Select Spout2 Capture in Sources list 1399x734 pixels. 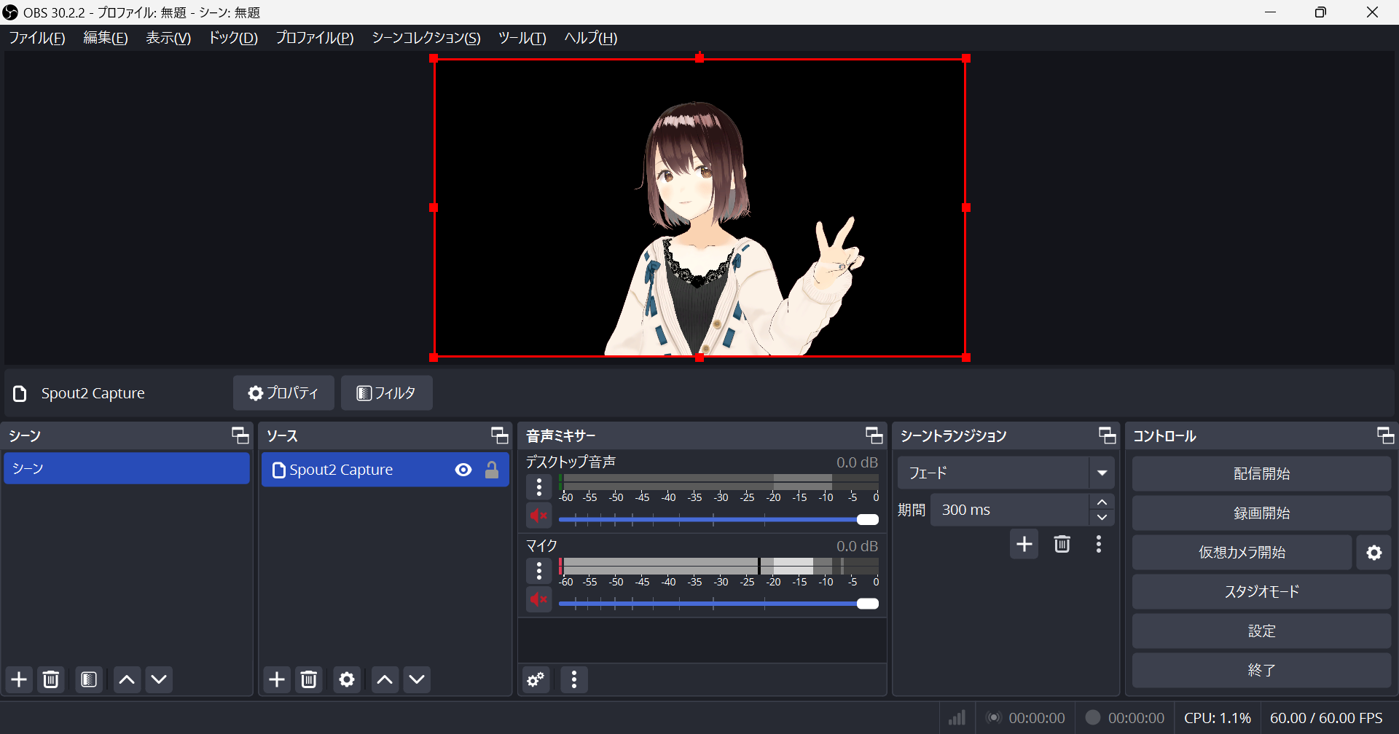pyautogui.click(x=385, y=470)
